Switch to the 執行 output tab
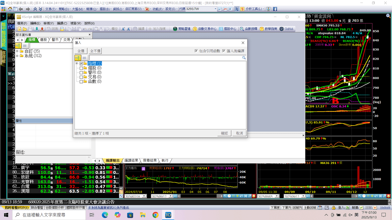The height and width of the screenshot is (220, 392). click(165, 160)
